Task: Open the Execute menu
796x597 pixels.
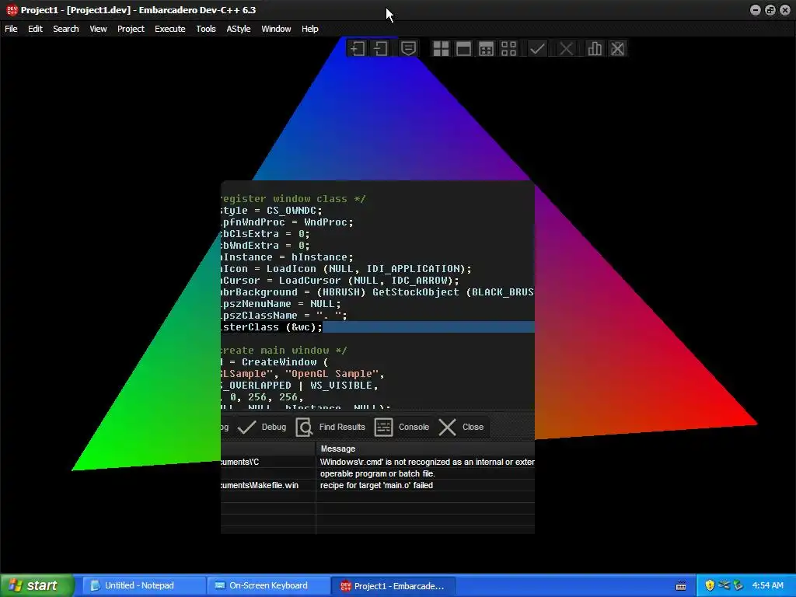Action: 170,29
